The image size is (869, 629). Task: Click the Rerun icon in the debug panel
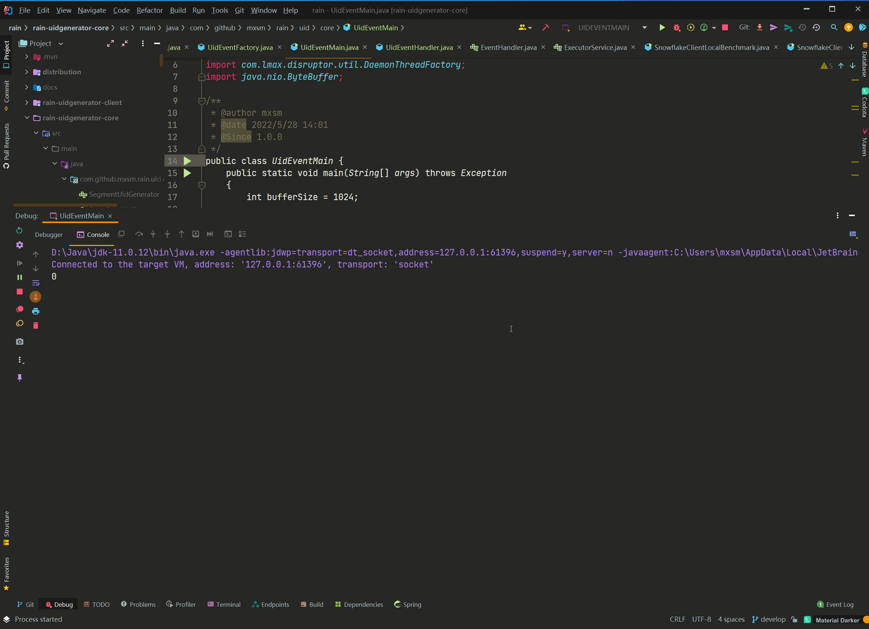click(19, 230)
